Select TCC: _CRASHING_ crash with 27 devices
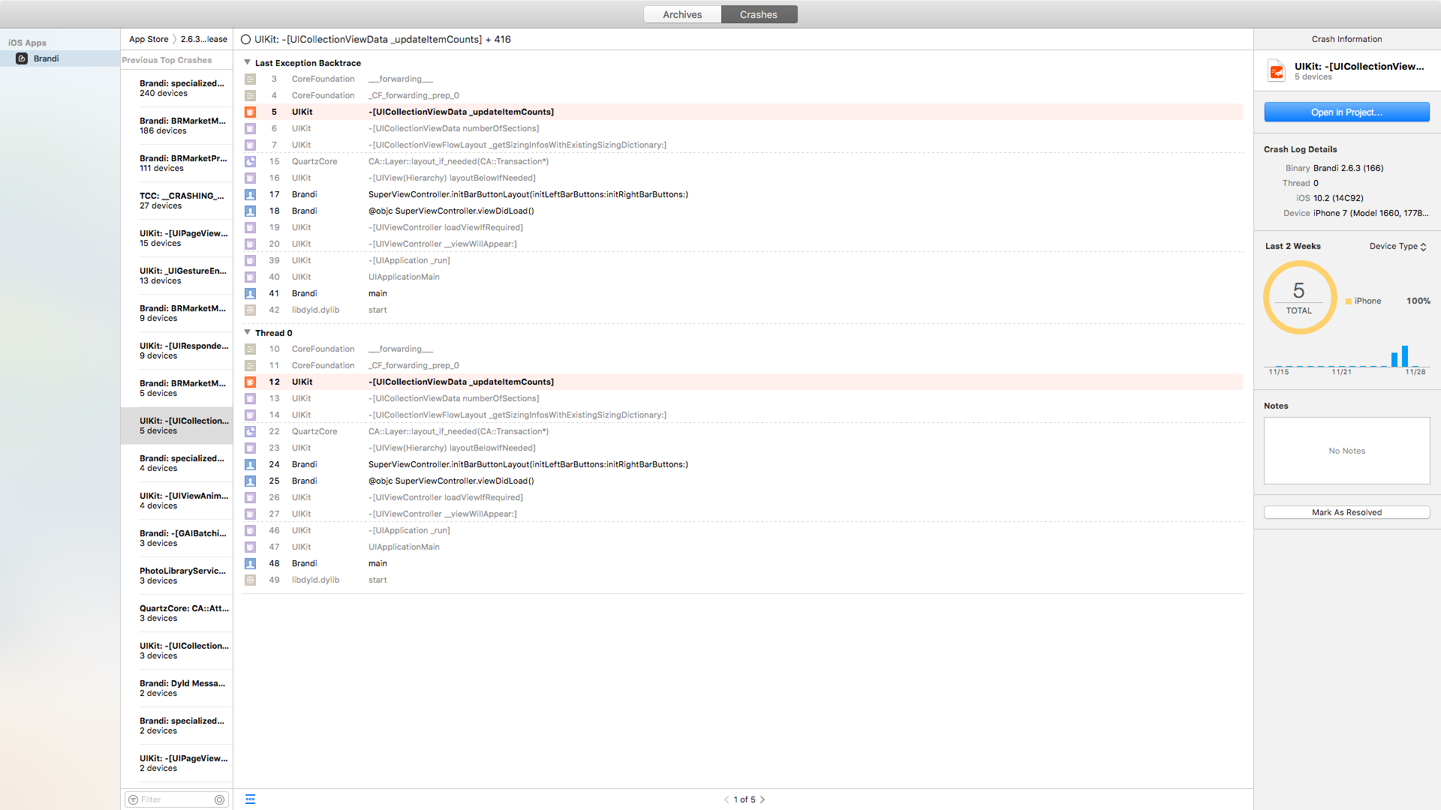The image size is (1441, 810). click(182, 200)
